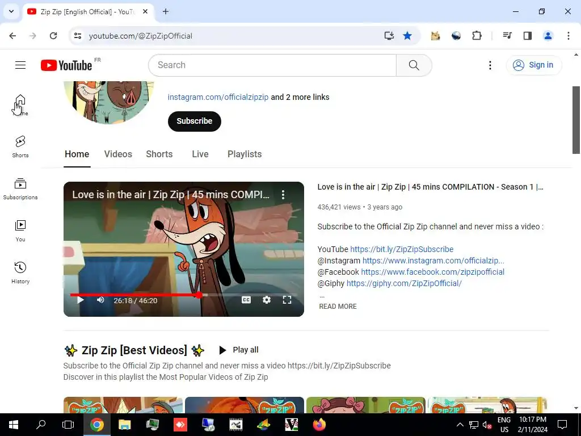
Task: Switch to the Playlists tab
Action: (245, 154)
